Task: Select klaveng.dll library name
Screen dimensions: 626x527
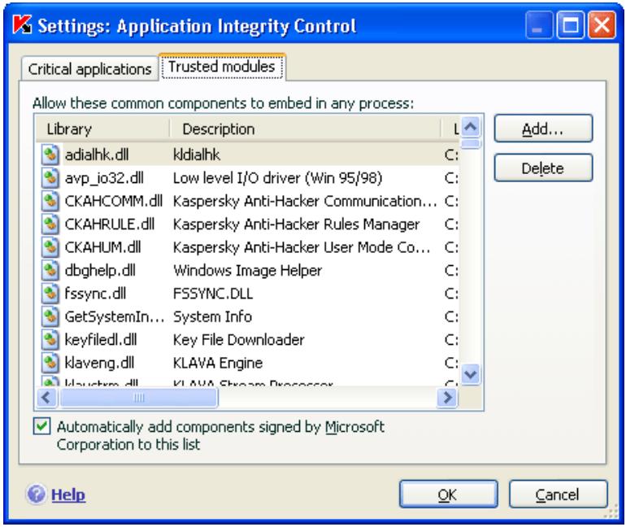Action: [99, 364]
